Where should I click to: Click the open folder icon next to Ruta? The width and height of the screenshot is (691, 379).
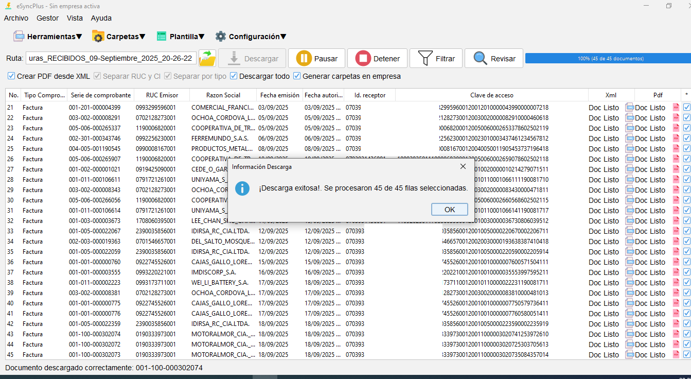(207, 58)
